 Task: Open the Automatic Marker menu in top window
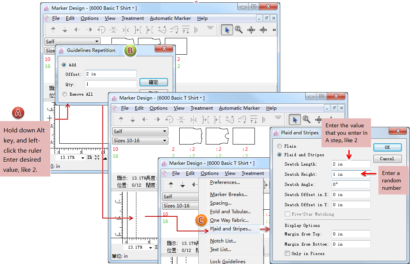(170, 18)
